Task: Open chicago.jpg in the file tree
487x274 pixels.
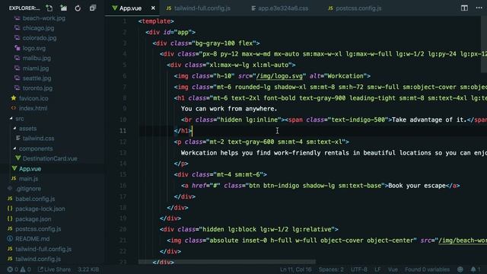Action: [x=38, y=28]
